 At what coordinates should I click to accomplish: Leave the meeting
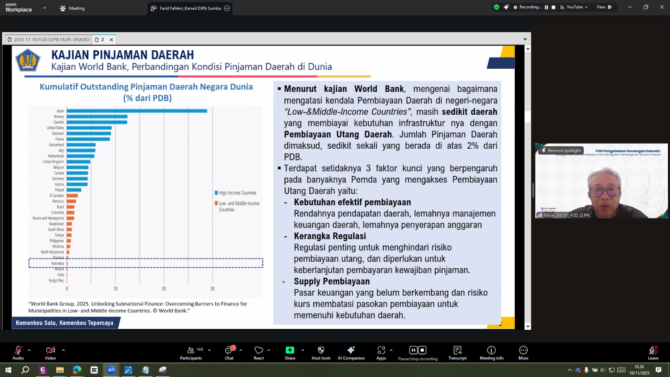[x=653, y=353]
